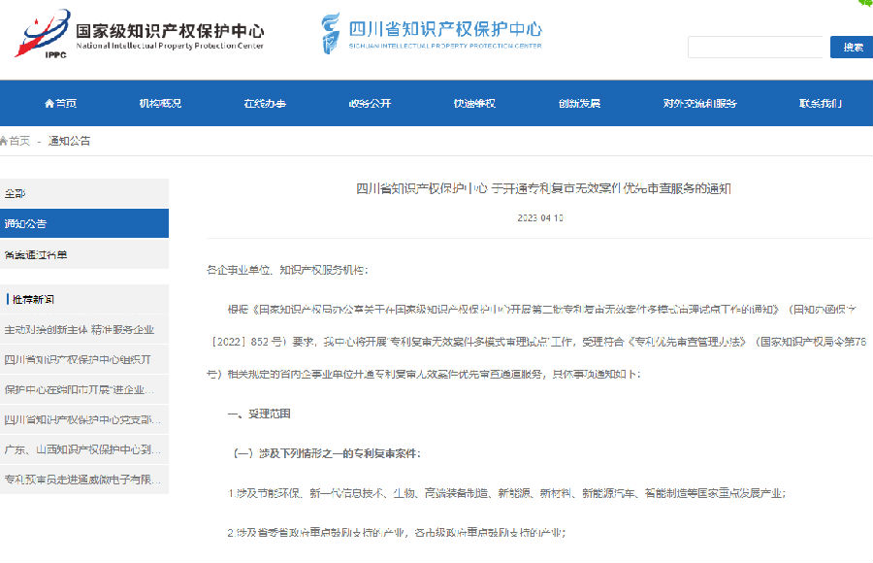873x563 pixels.
Task: Click the search text input box
Action: [756, 47]
